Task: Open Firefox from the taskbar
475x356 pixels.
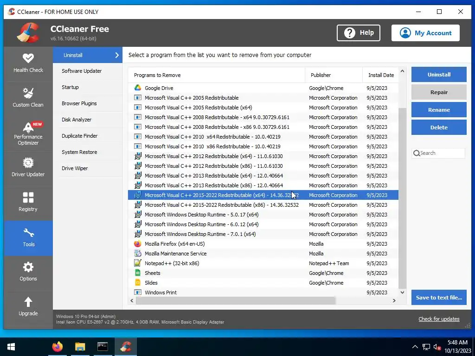Action: (57, 347)
